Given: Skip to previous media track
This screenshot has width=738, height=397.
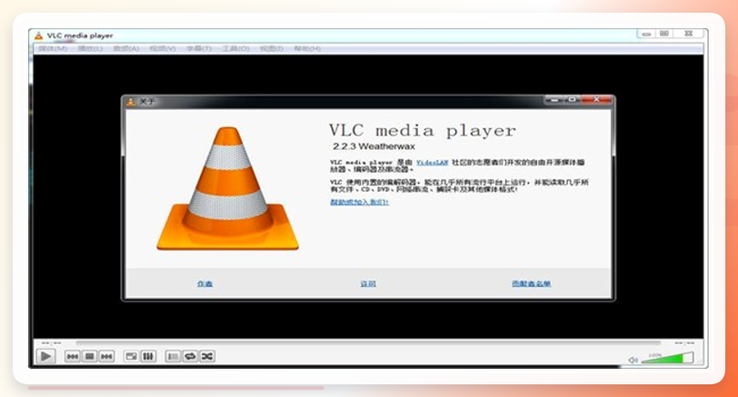Looking at the screenshot, I should pyautogui.click(x=72, y=356).
